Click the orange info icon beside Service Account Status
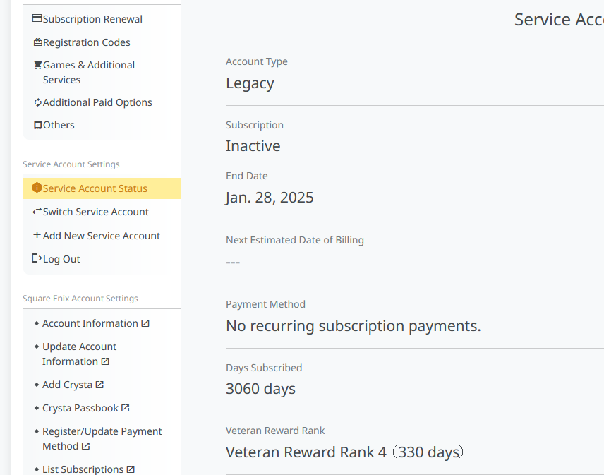604x475 pixels. pos(37,188)
